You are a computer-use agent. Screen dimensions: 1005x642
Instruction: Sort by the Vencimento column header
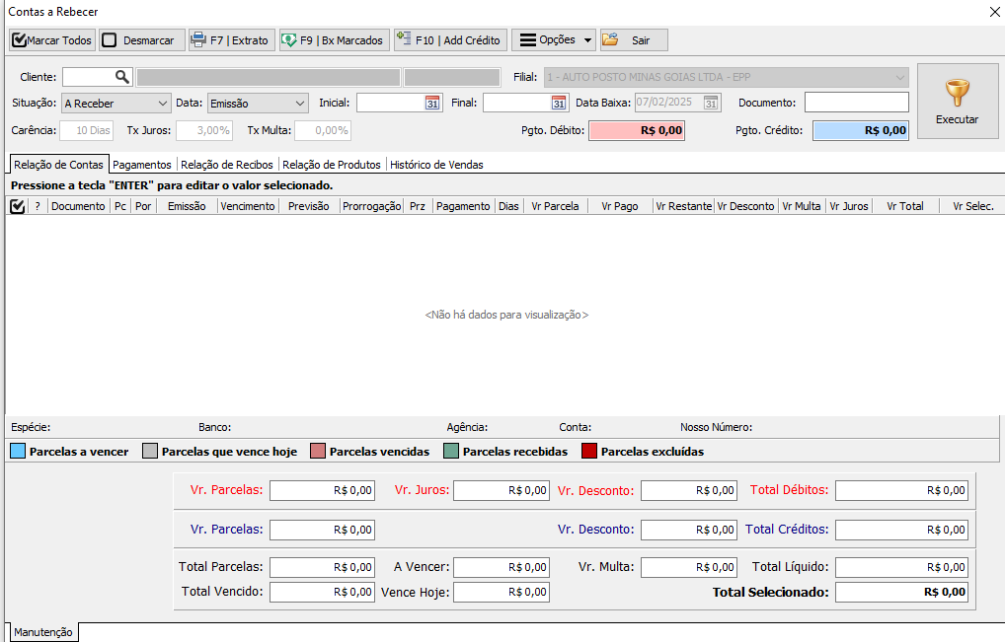pyautogui.click(x=248, y=206)
